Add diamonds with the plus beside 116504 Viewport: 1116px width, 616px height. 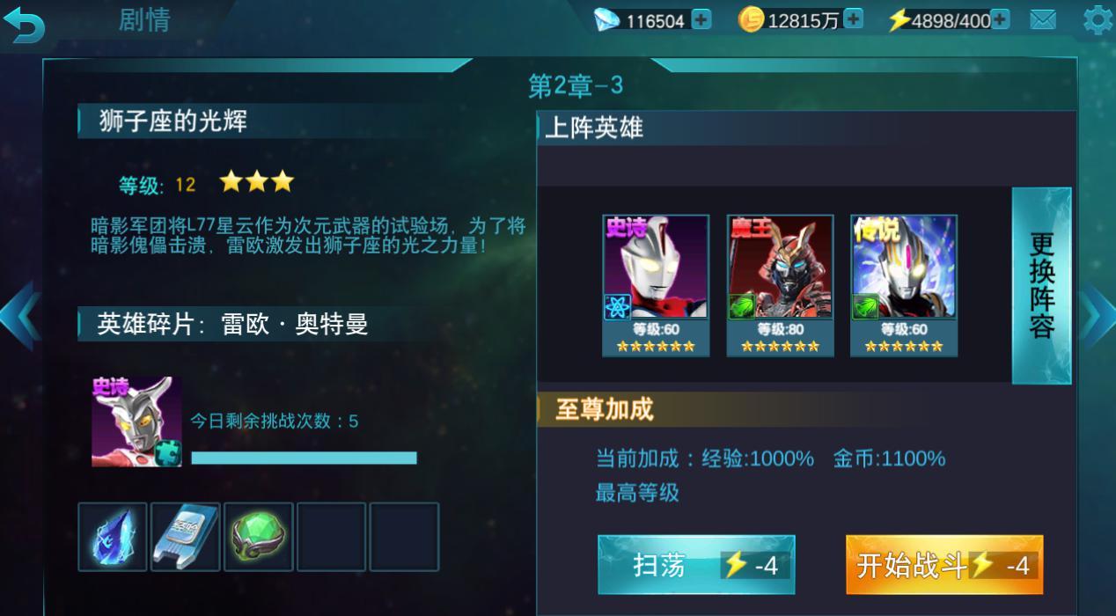coord(701,19)
